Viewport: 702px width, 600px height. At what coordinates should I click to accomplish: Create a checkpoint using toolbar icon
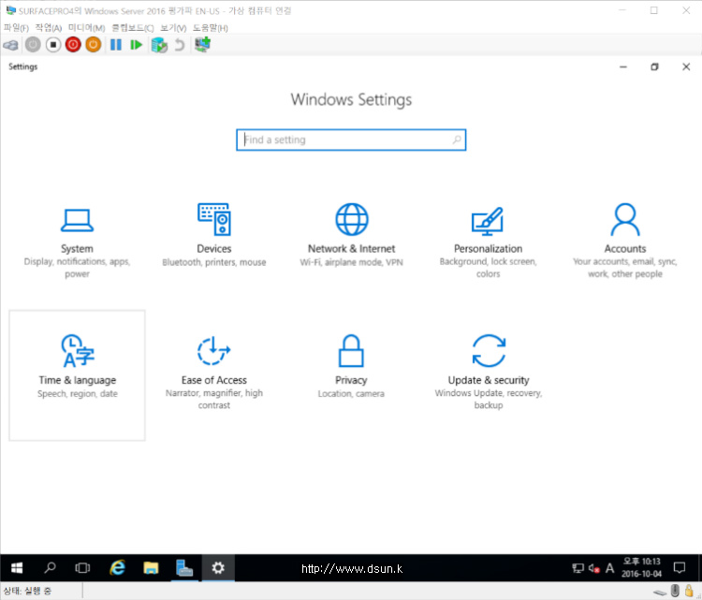(x=159, y=45)
